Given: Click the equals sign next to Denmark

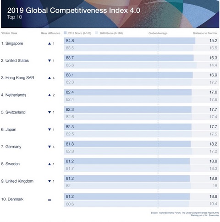Looking at the screenshot, I should click(x=49, y=200).
